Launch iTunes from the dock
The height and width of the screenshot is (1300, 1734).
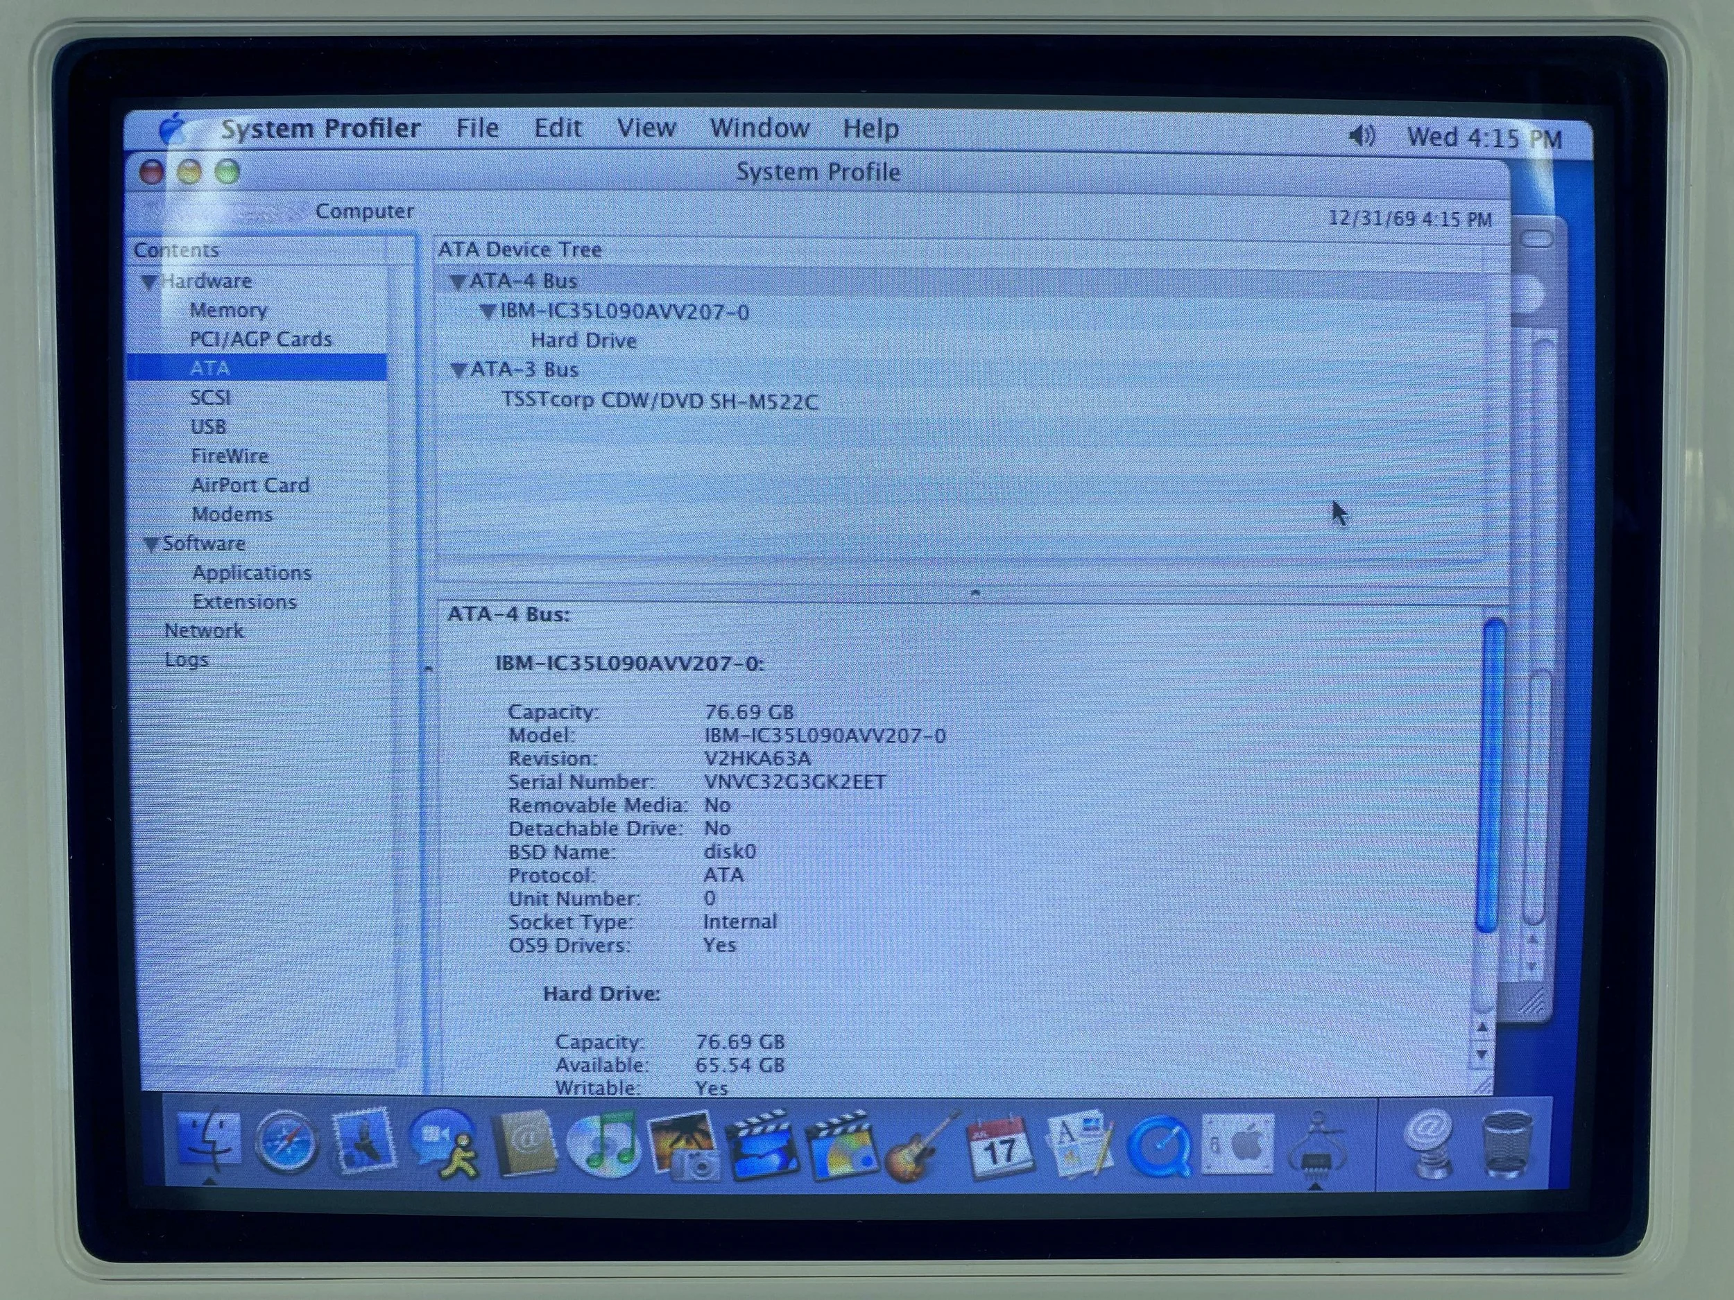[603, 1145]
